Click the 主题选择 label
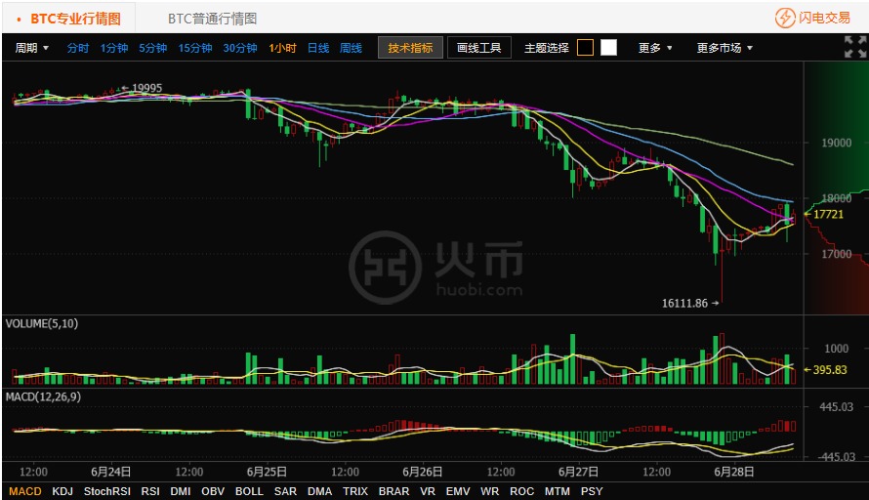The width and height of the screenshot is (869, 500). click(x=547, y=48)
